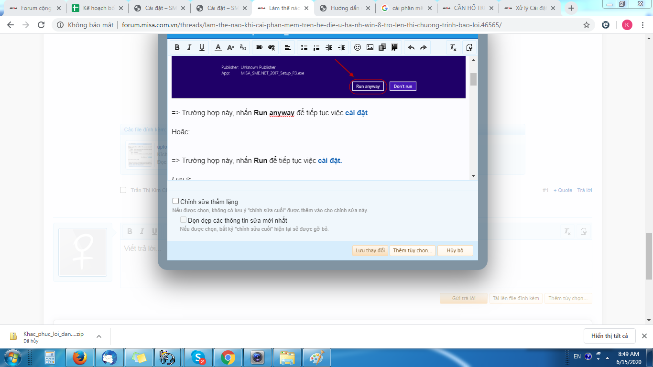
Task: Remove link with the unlink icon
Action: pos(272,47)
